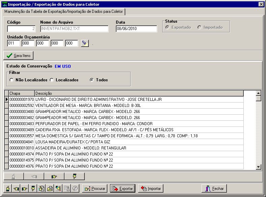Click the Nome do Arquivo field INVENTPATMOB2.TXT
Image resolution: width=266 pixels, height=197 pixels.
74,29
